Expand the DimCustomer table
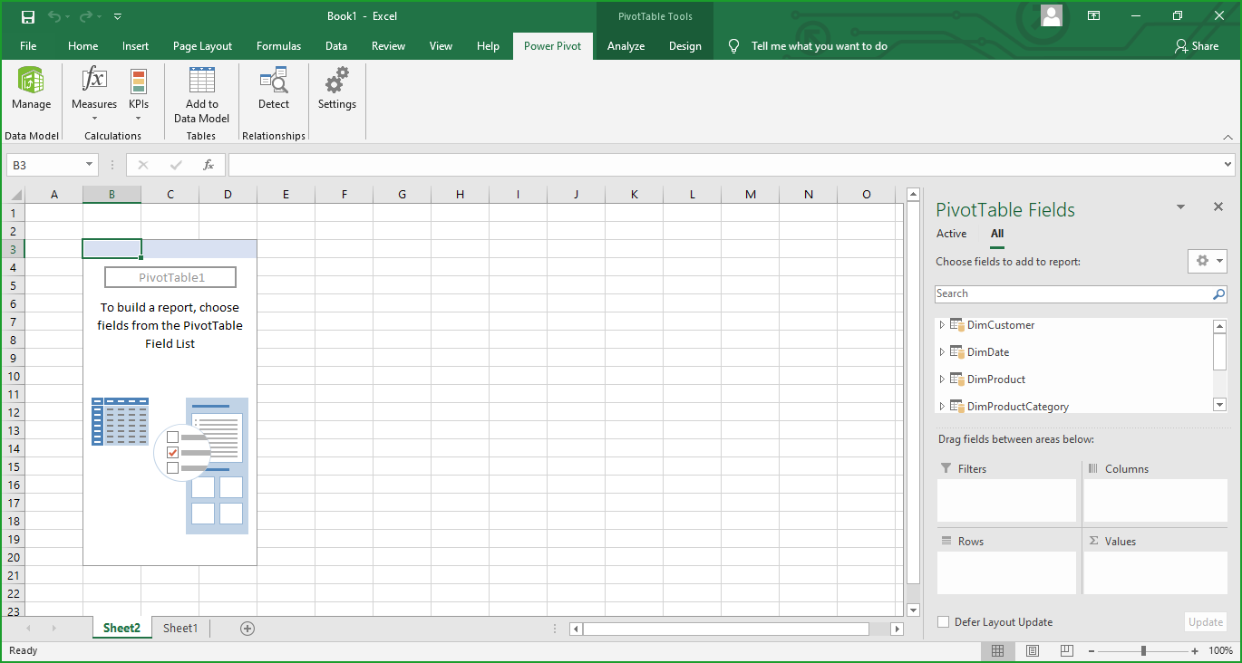Image resolution: width=1242 pixels, height=663 pixels. 942,325
